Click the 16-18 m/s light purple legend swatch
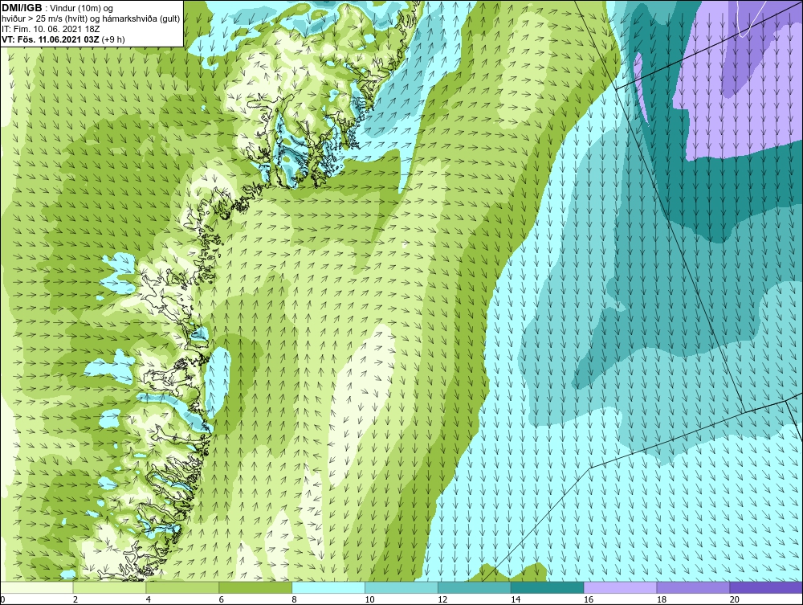The width and height of the screenshot is (803, 605). click(x=620, y=587)
